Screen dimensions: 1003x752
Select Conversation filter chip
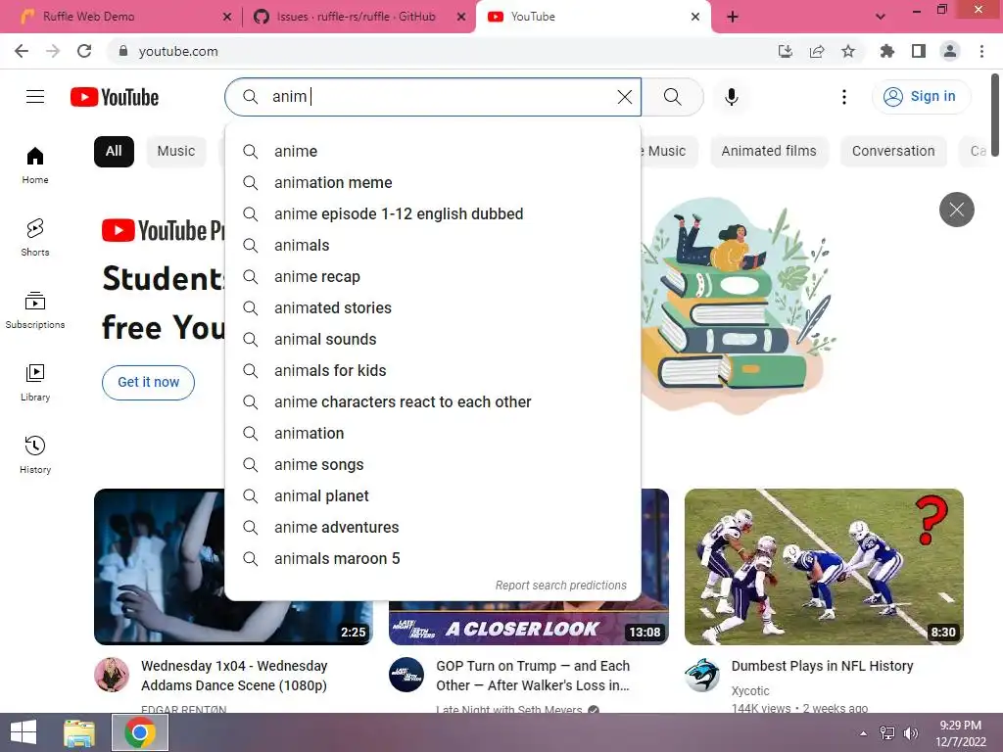click(x=893, y=152)
